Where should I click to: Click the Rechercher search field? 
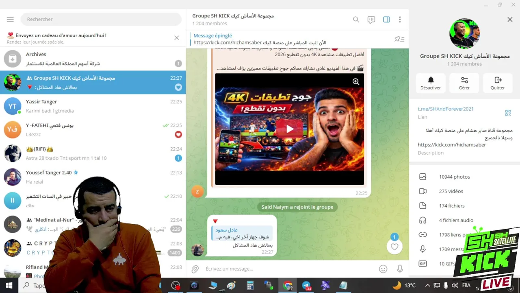pos(102,19)
